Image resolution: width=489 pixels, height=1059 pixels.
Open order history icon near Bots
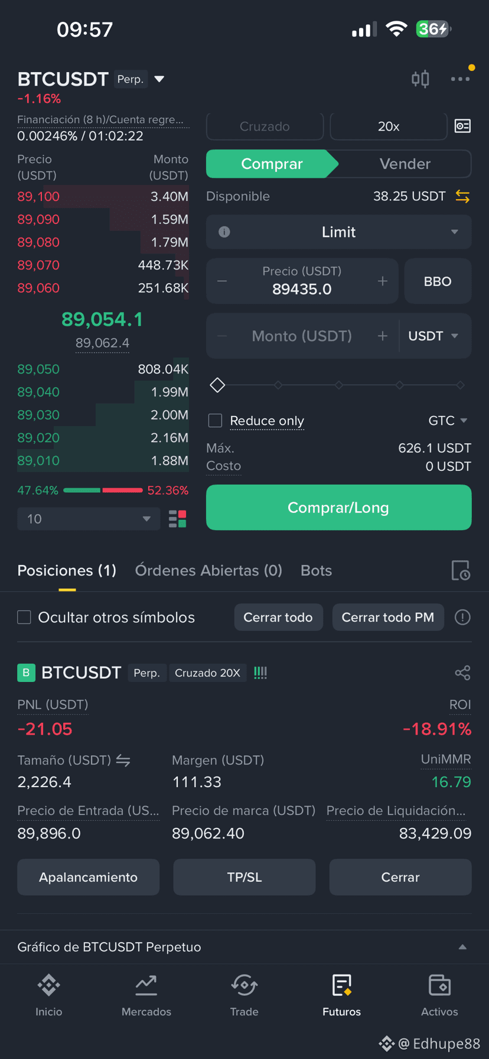tap(461, 570)
